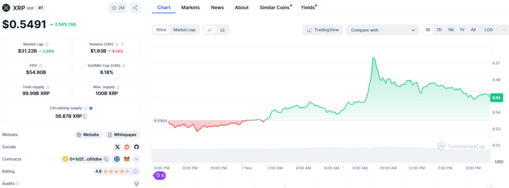This screenshot has height=188, width=509.
Task: Click the MetaMask fox icon
Action: 127,159
